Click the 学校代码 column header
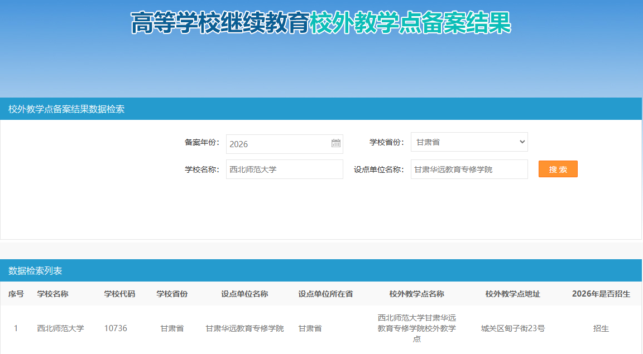 pyautogui.click(x=119, y=294)
